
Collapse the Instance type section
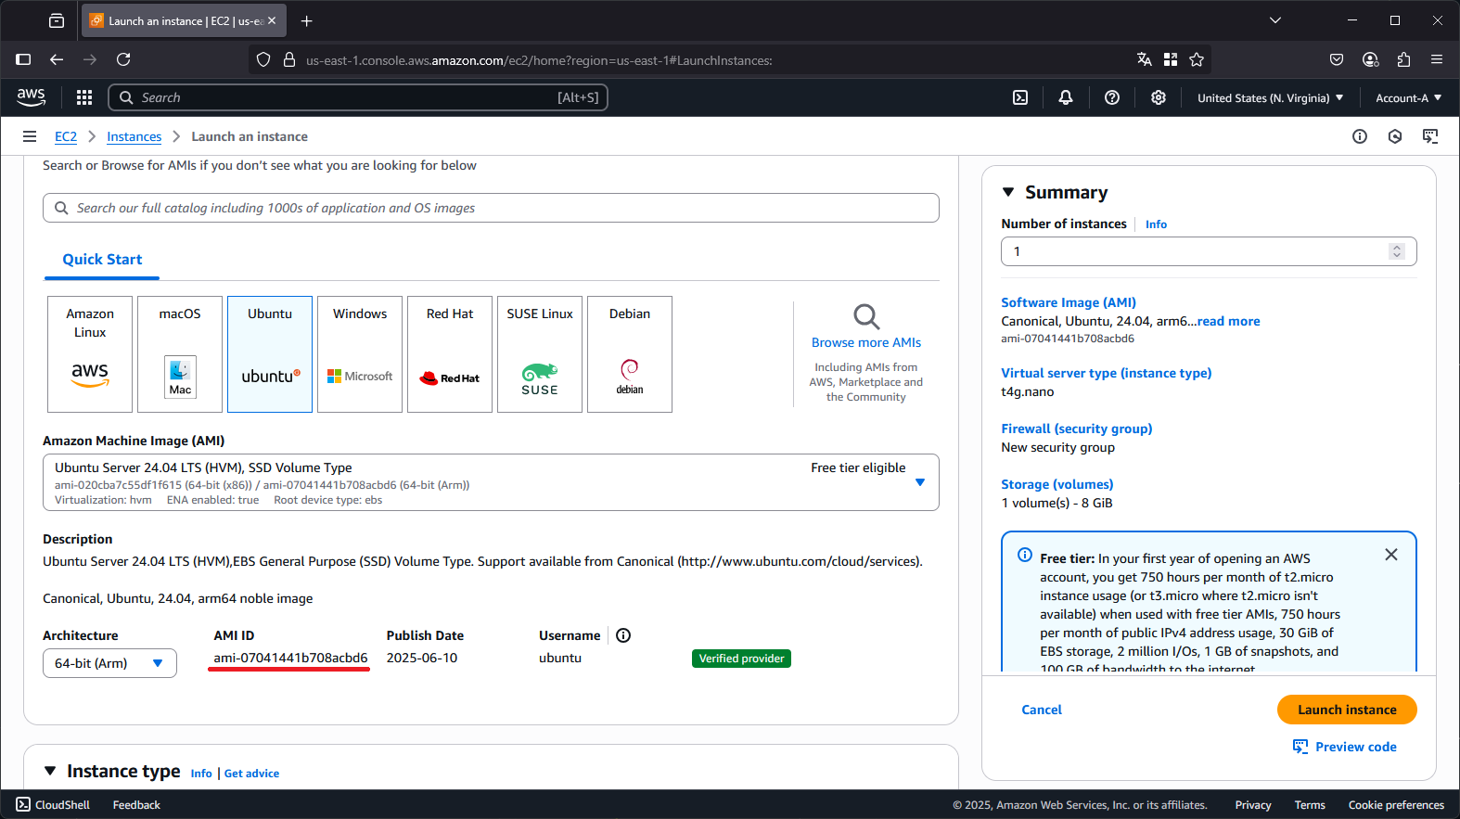tap(50, 771)
